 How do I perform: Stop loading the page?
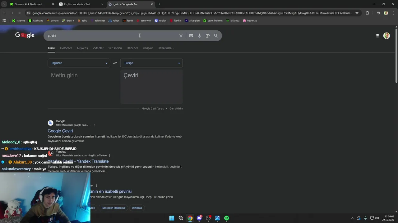coord(19,13)
